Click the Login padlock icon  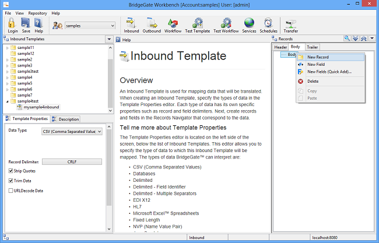point(12,23)
